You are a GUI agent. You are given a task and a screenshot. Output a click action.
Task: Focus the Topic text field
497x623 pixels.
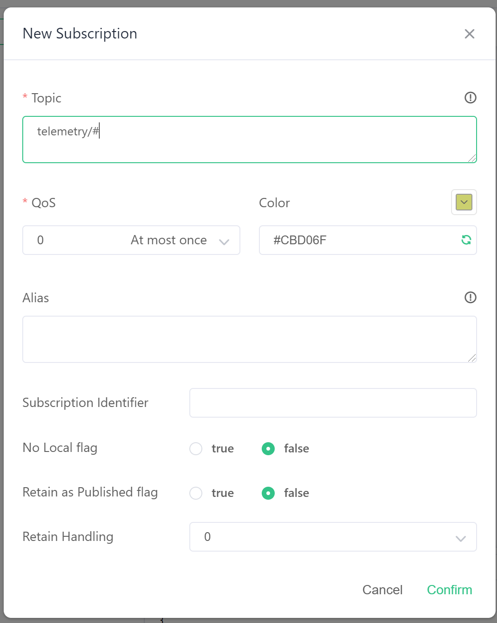coord(249,140)
